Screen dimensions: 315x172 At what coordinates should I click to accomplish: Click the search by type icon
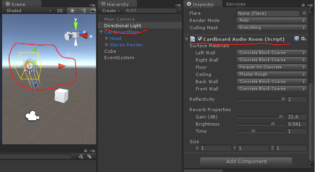tap(81, 156)
